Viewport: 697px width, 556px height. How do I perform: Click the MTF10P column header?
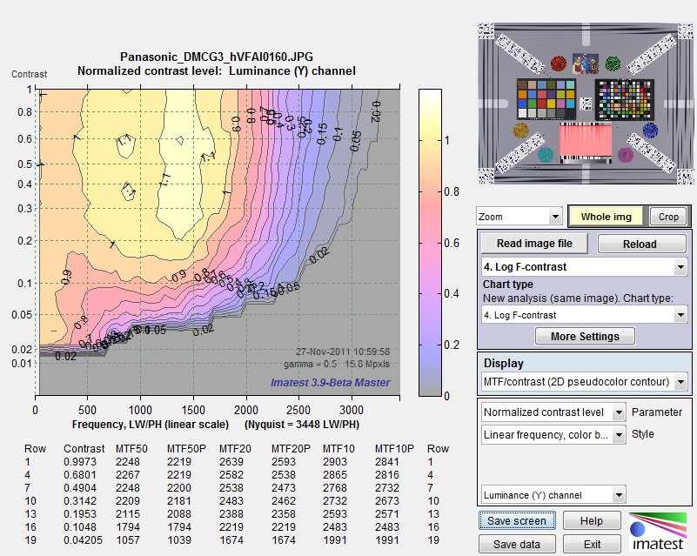[394, 449]
